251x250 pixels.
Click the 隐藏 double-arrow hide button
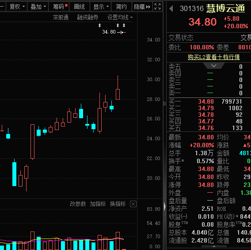142,7
